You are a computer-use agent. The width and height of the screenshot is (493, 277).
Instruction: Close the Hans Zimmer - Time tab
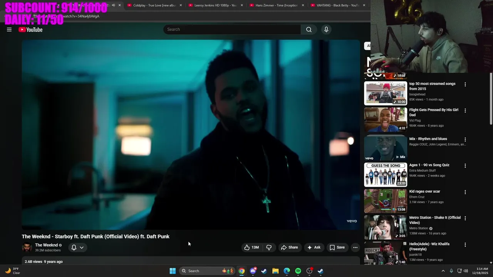click(x=303, y=5)
